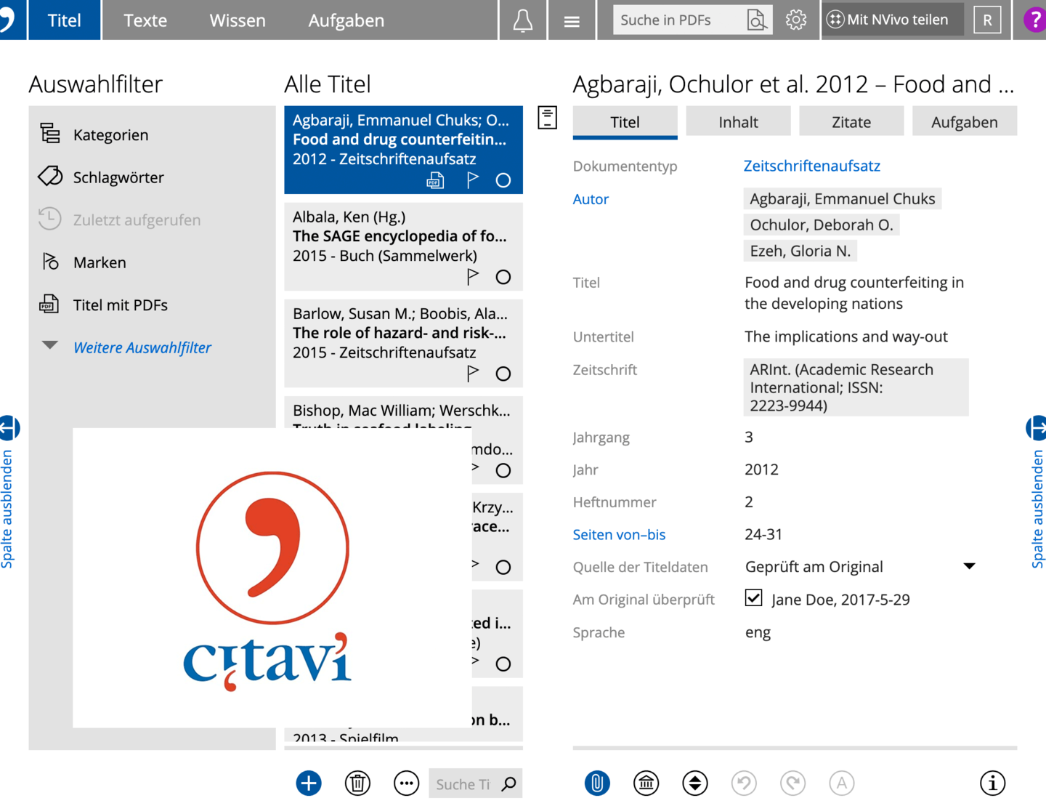1046x806 pixels.
Task: Click the paperclip attachment button
Action: (597, 783)
